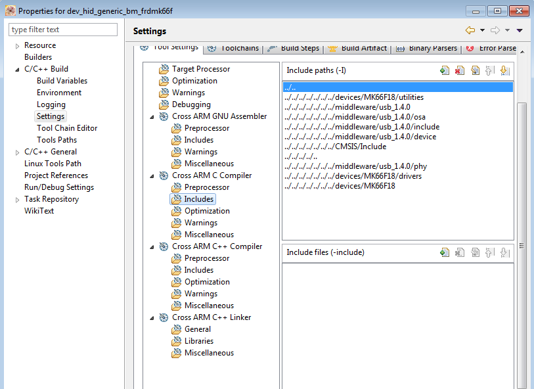Screen dimensions: 534x389
Task: Select the CMSIS/Include path entry
Action: pyautogui.click(x=336, y=147)
